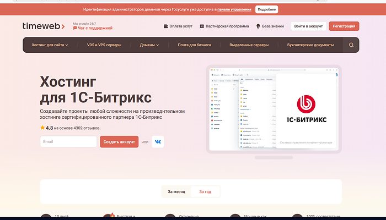Image resolution: width=386 pixels, height=220 pixels.
Task: Click the 4.8 rating reviews text
Action: tap(71, 128)
